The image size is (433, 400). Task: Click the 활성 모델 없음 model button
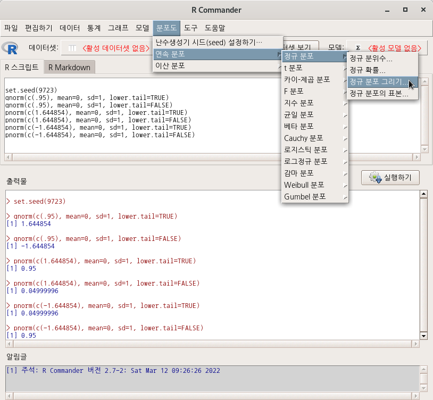click(387, 48)
